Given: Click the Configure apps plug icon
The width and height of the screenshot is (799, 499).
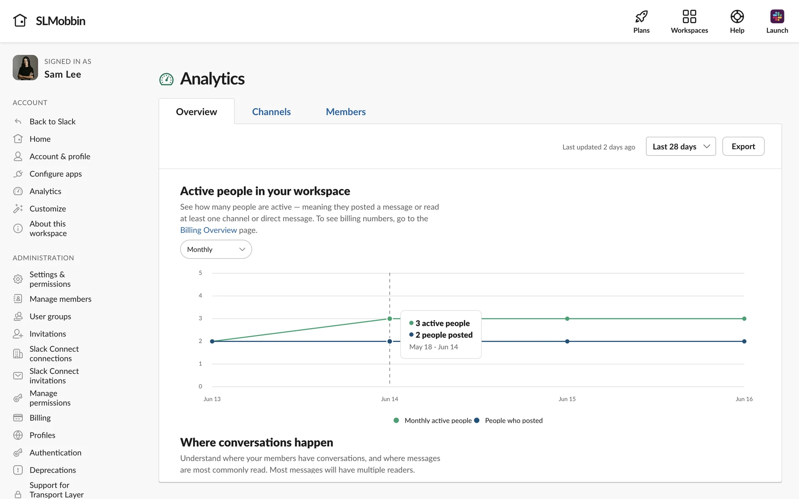Looking at the screenshot, I should [18, 174].
